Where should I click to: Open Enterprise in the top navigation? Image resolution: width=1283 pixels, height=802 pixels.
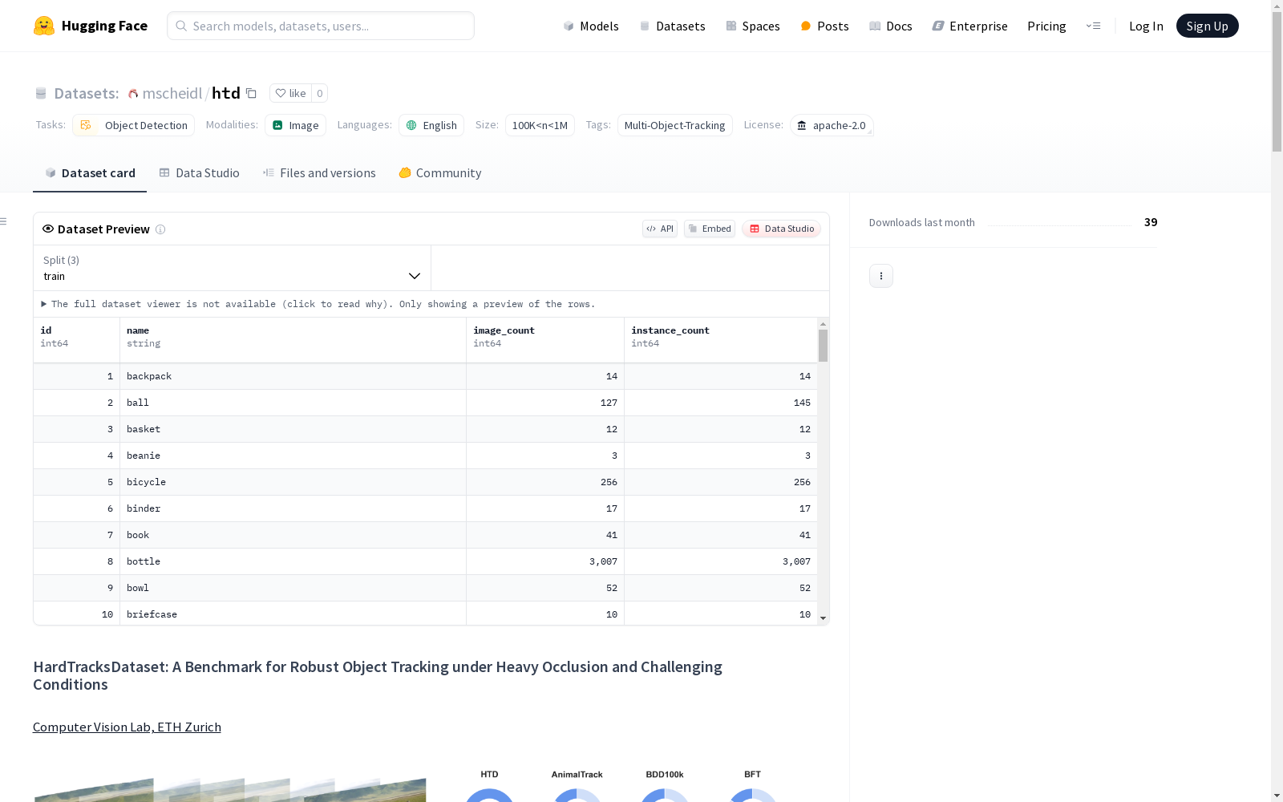pyautogui.click(x=969, y=26)
